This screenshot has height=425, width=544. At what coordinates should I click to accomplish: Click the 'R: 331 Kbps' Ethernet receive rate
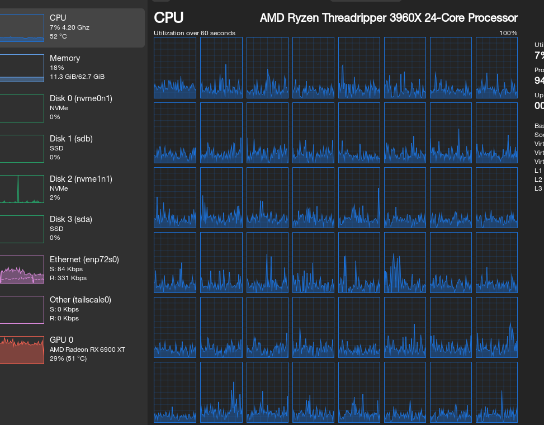[68, 278]
